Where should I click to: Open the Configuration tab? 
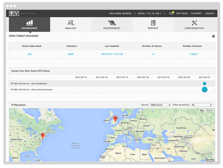pos(194,25)
